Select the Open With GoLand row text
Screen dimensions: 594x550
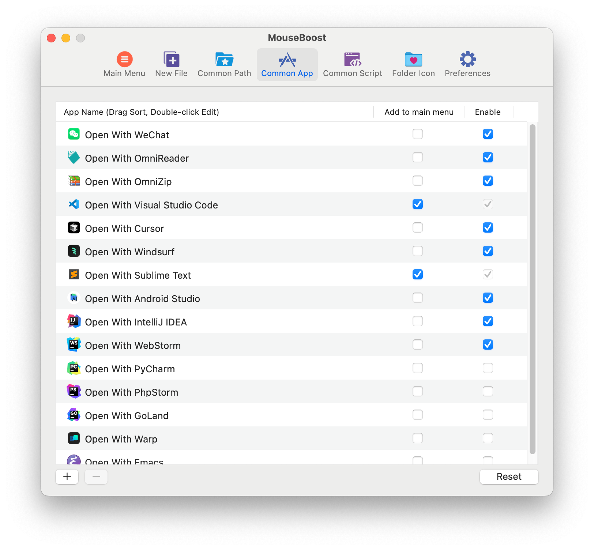(x=127, y=416)
